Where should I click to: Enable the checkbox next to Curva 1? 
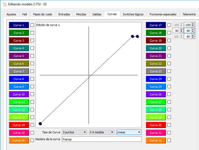pos(32,25)
